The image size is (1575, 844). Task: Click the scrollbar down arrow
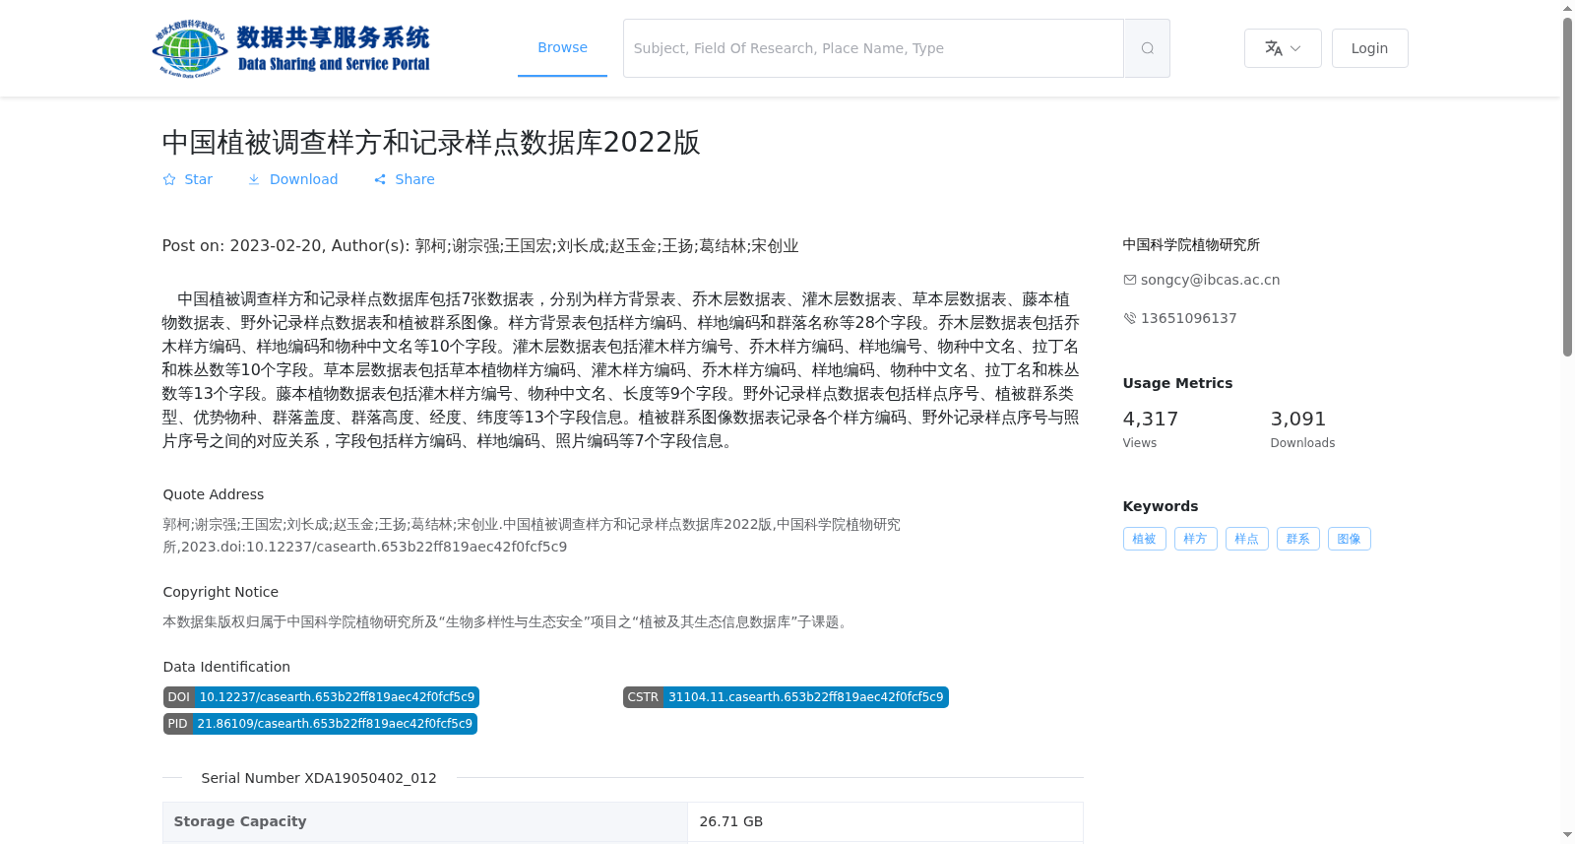pyautogui.click(x=1567, y=835)
